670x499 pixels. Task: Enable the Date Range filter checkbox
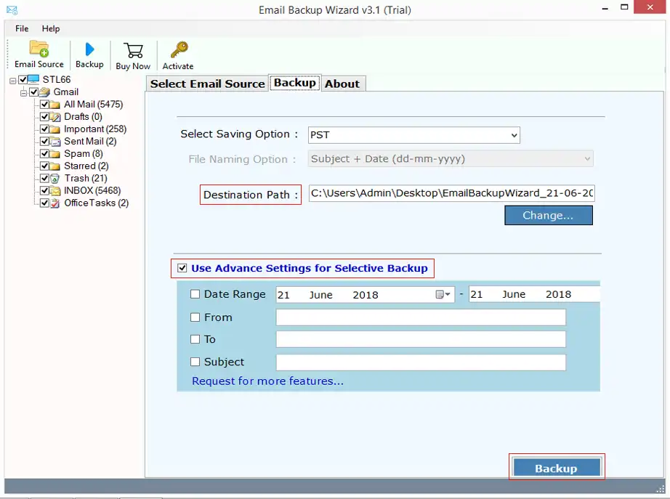tap(195, 294)
